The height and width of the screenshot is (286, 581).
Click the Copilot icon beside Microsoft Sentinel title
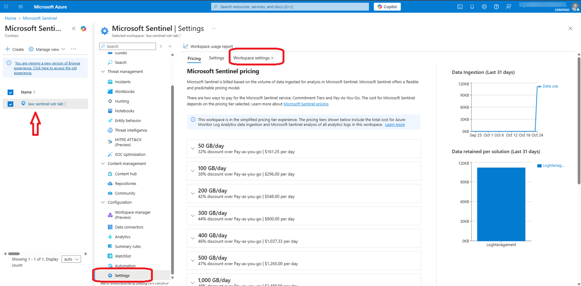[83, 29]
